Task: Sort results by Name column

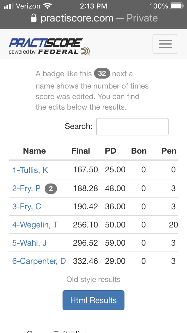Action: 34,151
